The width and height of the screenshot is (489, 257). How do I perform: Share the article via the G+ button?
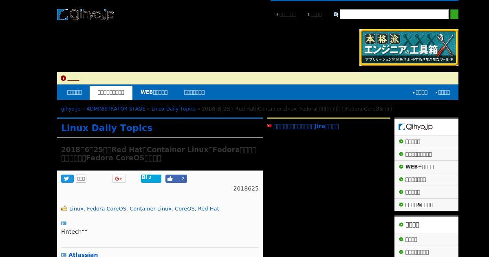(119, 179)
